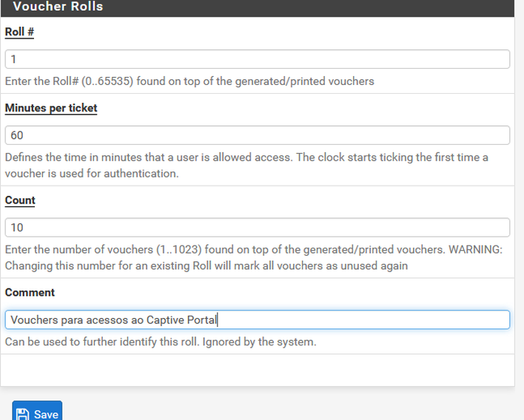
Task: Click the Roll# range help text
Action: [x=189, y=81]
